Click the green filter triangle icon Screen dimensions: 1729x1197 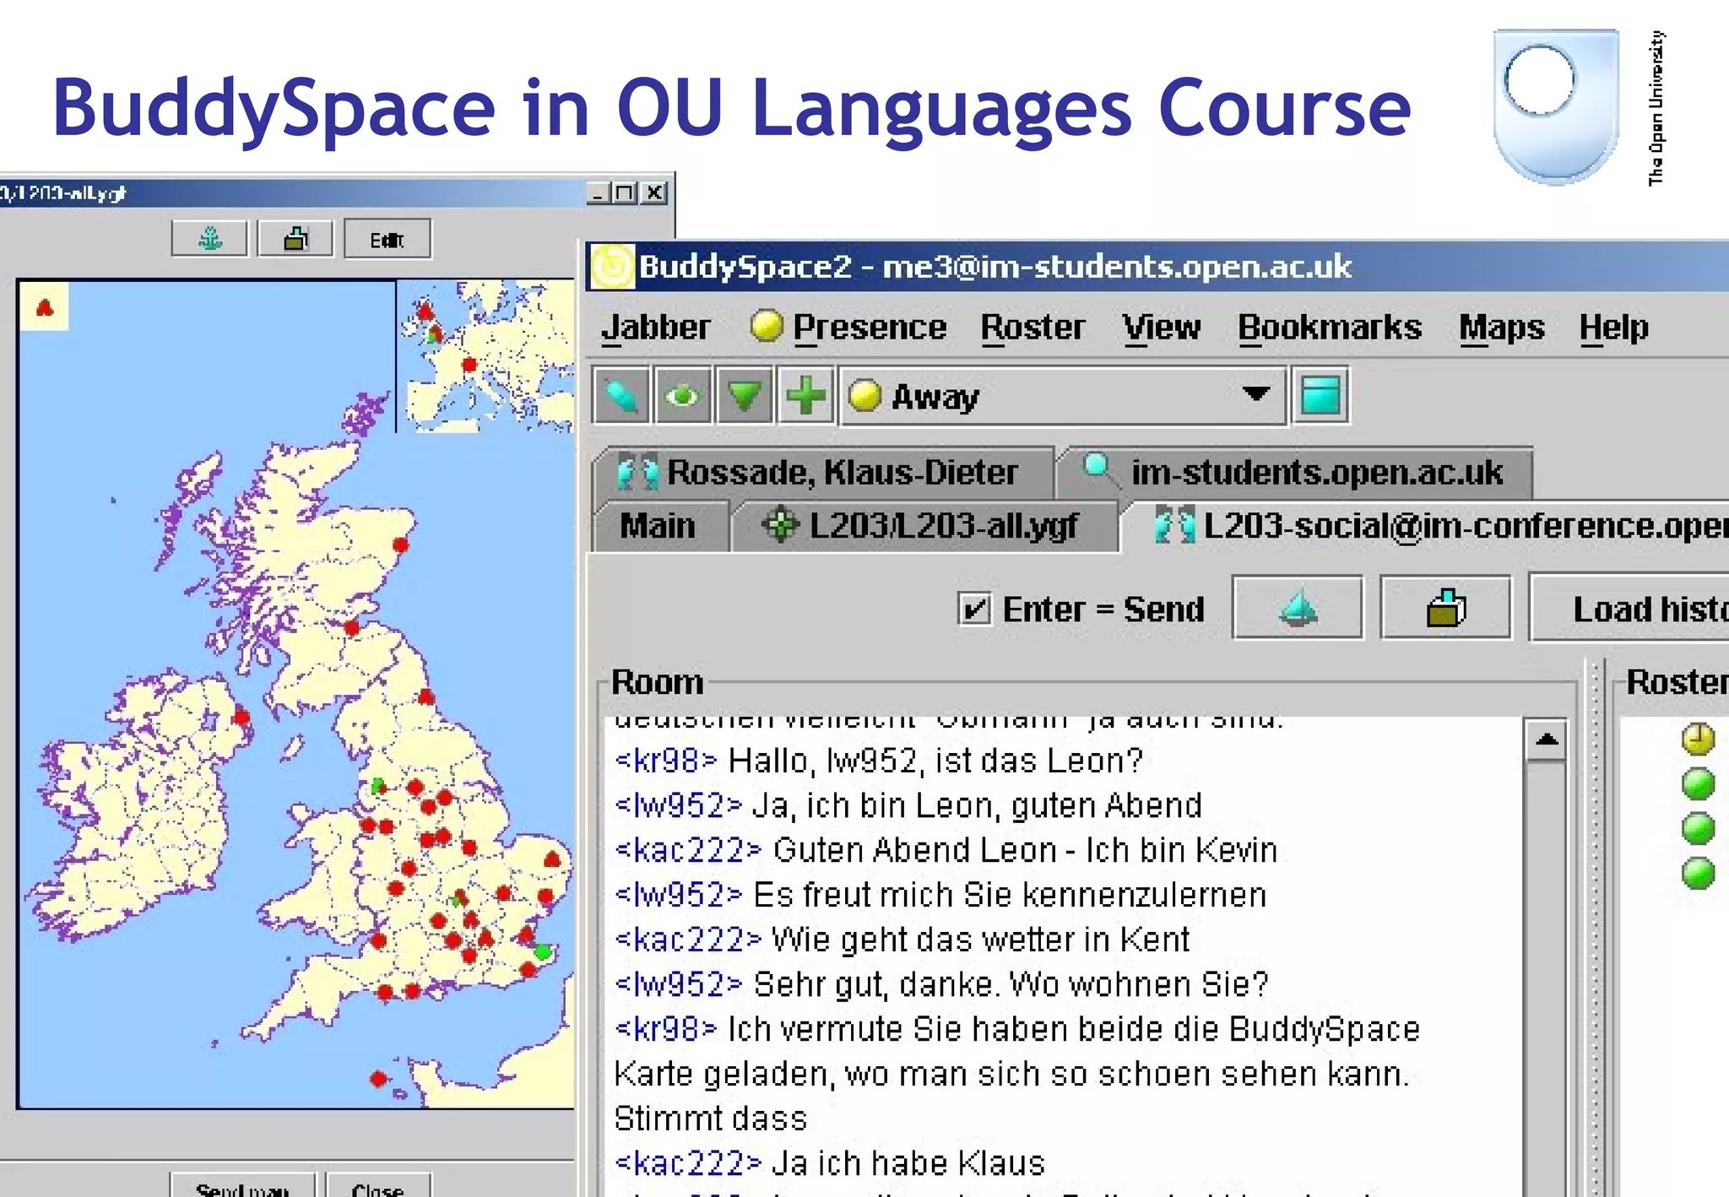(x=744, y=395)
